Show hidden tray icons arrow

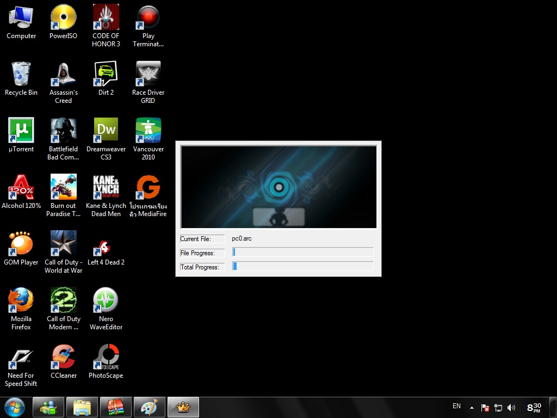click(472, 408)
